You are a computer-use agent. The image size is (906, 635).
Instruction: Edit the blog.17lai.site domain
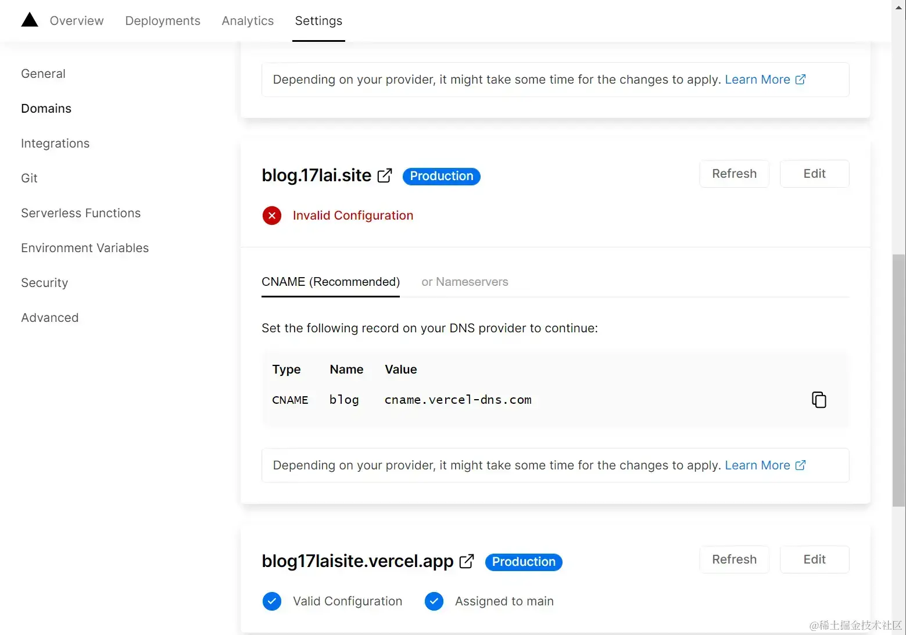point(815,174)
